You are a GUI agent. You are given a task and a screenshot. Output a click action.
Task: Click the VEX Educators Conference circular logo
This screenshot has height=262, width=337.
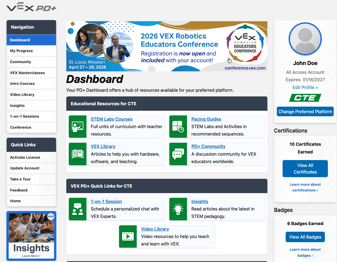pos(245,43)
